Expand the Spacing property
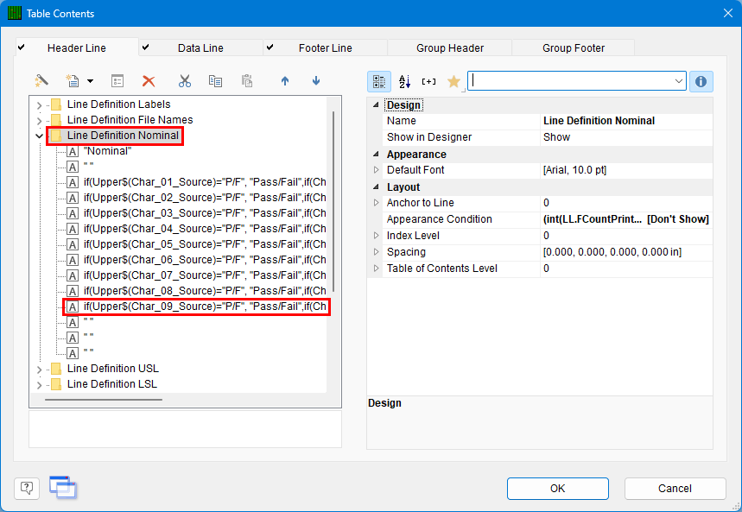742x512 pixels. (377, 252)
